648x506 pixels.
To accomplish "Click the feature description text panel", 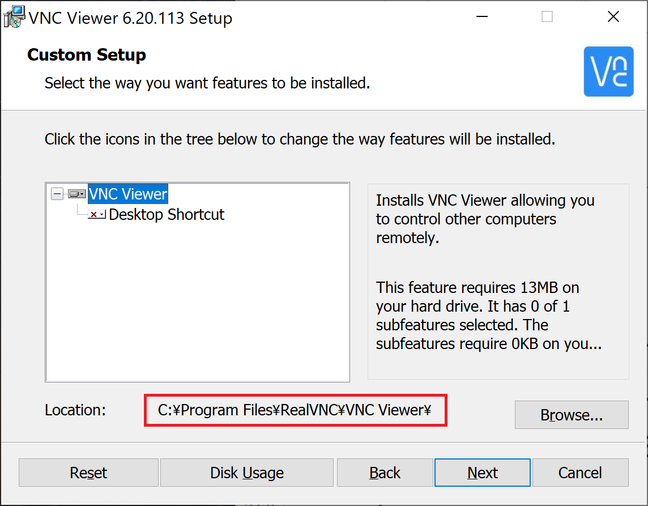I will pyautogui.click(x=498, y=282).
